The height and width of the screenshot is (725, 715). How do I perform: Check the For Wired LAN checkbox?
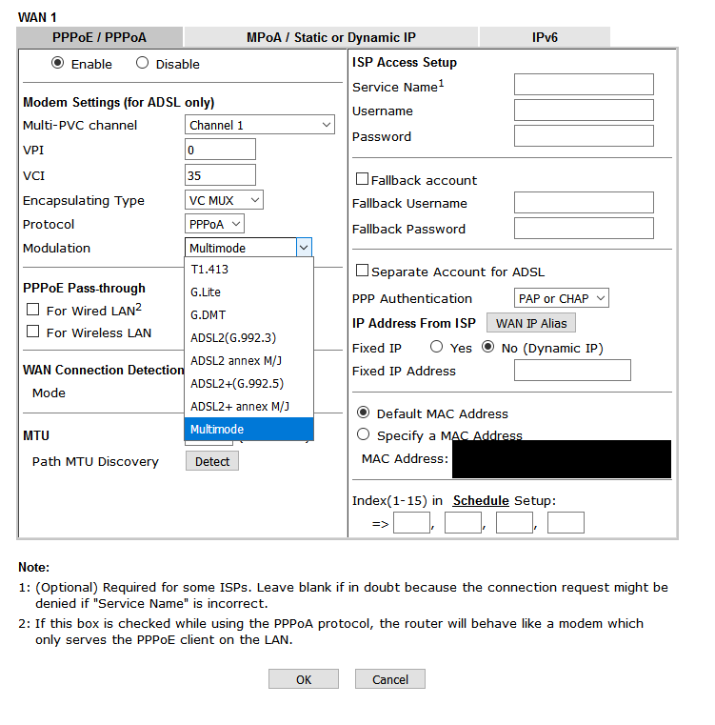point(32,310)
